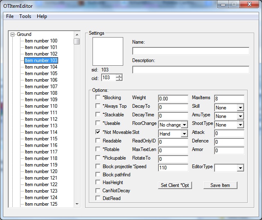Viewport: 262px width, 220px height.
Task: Click the MaxTextLen input field
Action: [173, 150]
